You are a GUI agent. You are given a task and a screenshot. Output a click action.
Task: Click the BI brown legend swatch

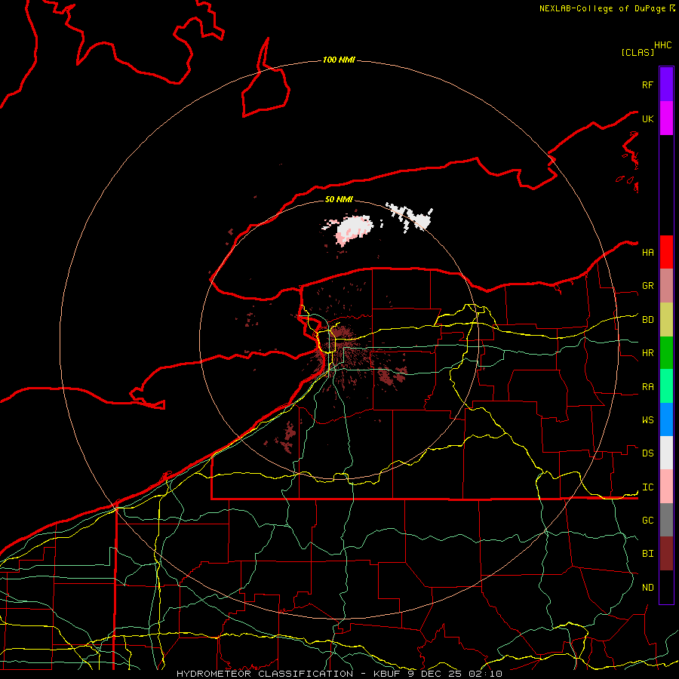(666, 554)
